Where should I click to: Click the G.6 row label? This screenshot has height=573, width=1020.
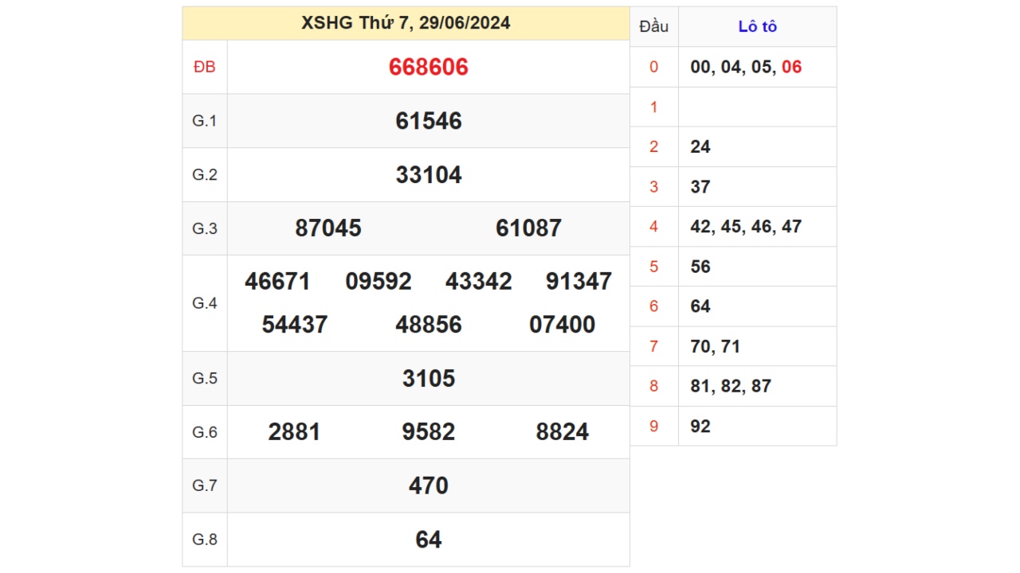pos(205,432)
